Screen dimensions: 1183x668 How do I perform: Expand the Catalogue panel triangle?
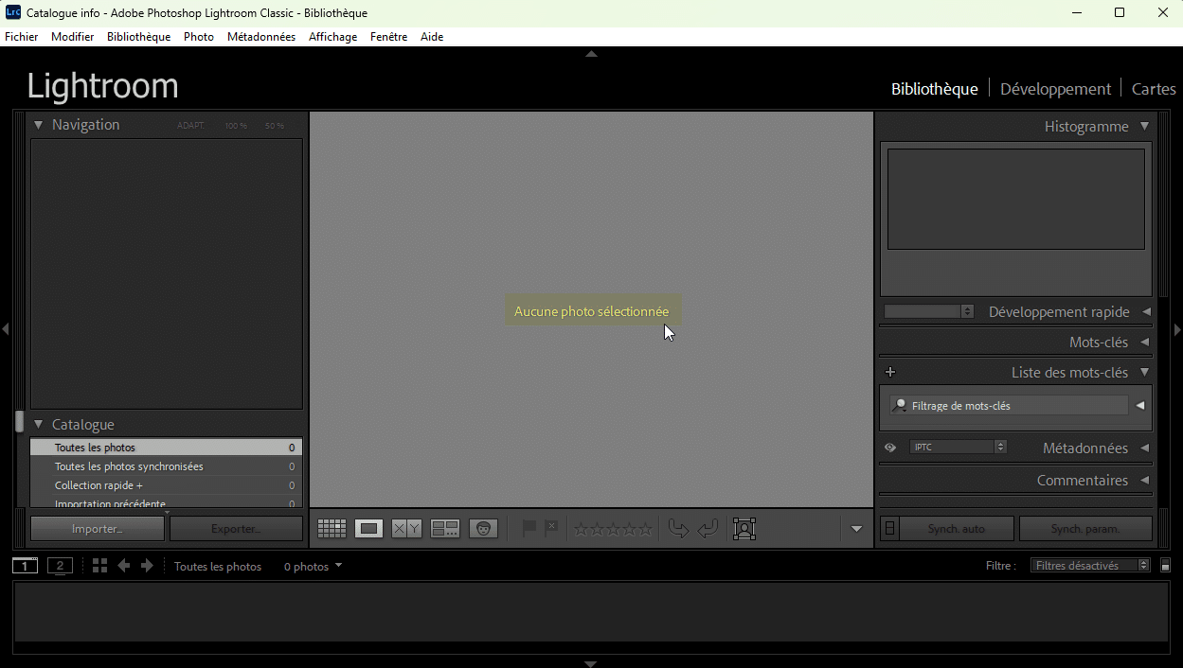[38, 424]
